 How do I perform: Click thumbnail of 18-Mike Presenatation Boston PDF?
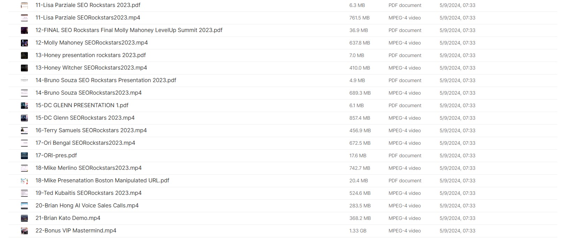pos(24,181)
